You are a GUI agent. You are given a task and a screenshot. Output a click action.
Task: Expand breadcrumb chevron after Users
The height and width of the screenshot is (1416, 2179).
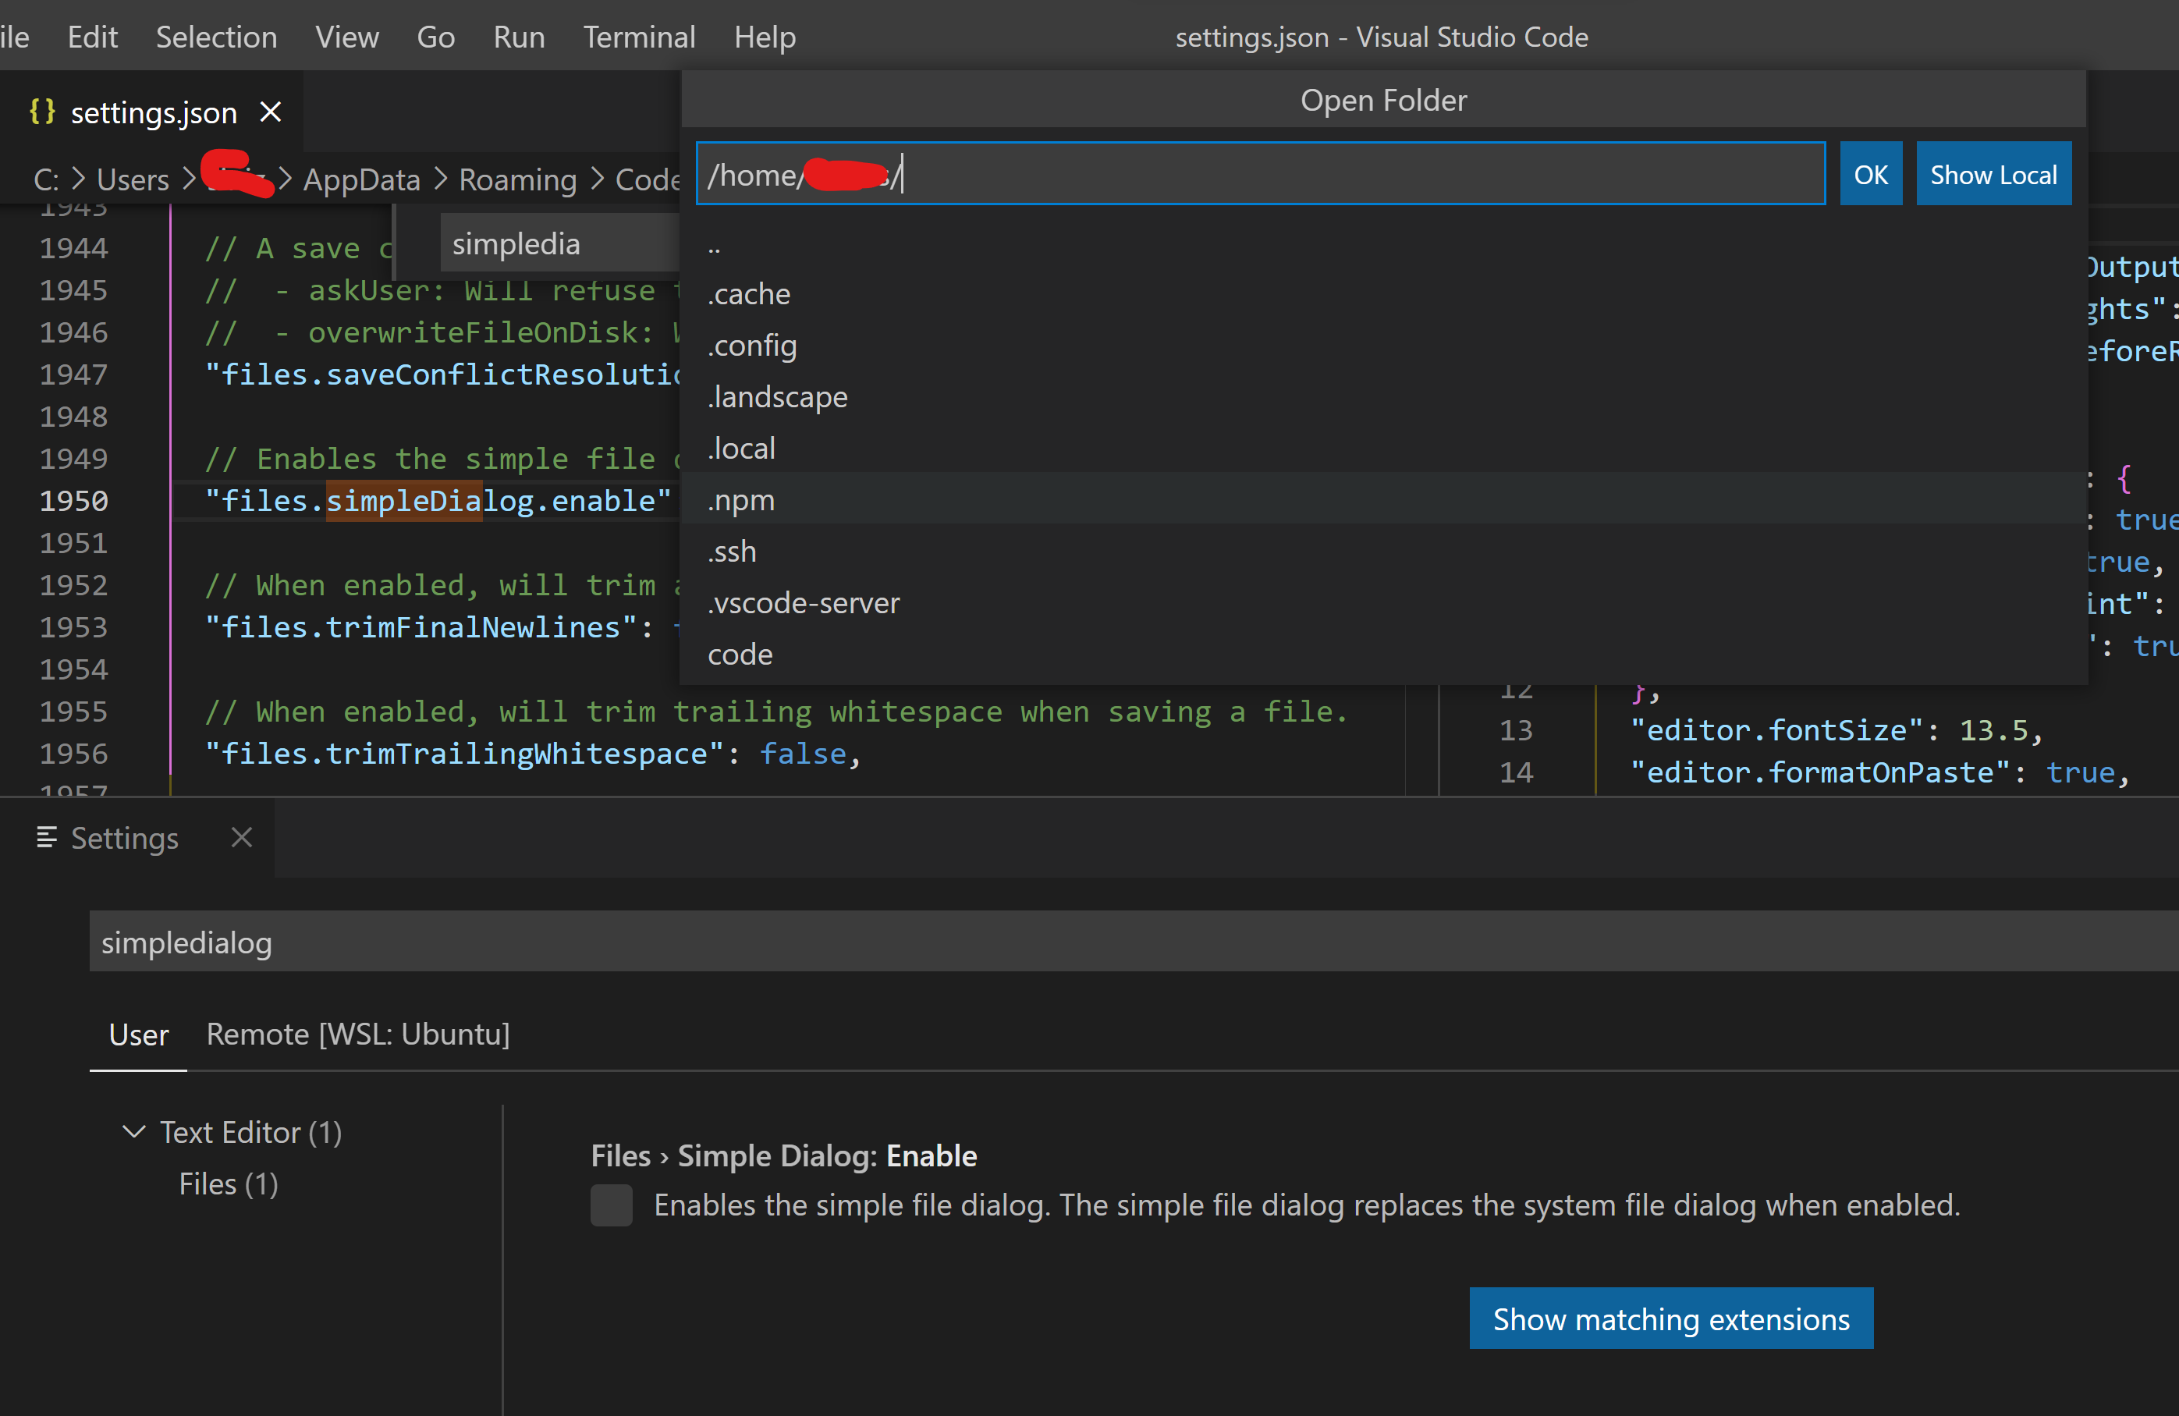189,178
